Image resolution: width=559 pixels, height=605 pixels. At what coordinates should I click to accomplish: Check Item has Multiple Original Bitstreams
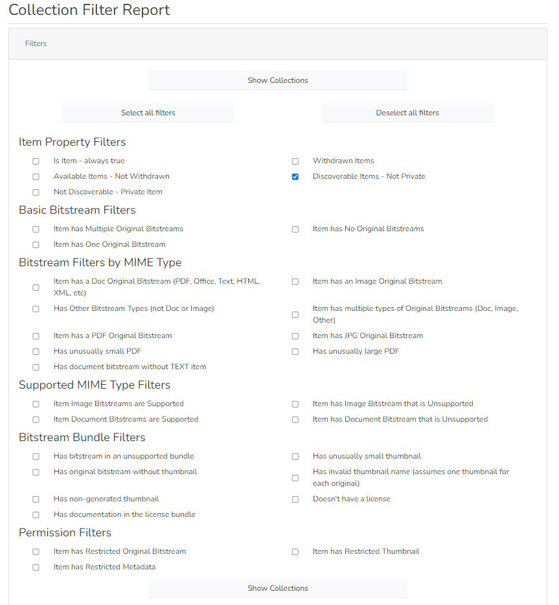pyautogui.click(x=36, y=229)
